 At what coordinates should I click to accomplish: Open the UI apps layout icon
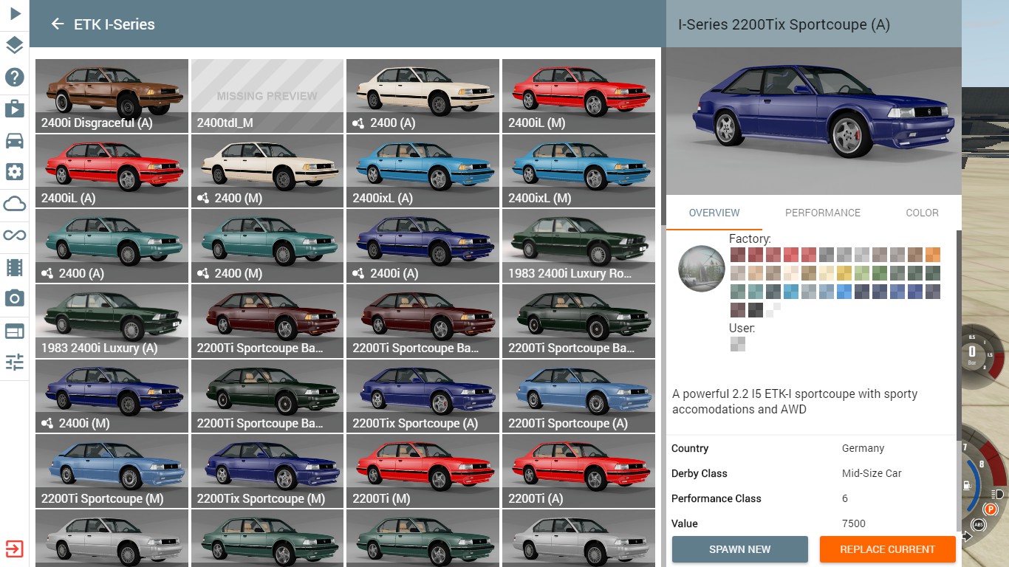tap(15, 330)
